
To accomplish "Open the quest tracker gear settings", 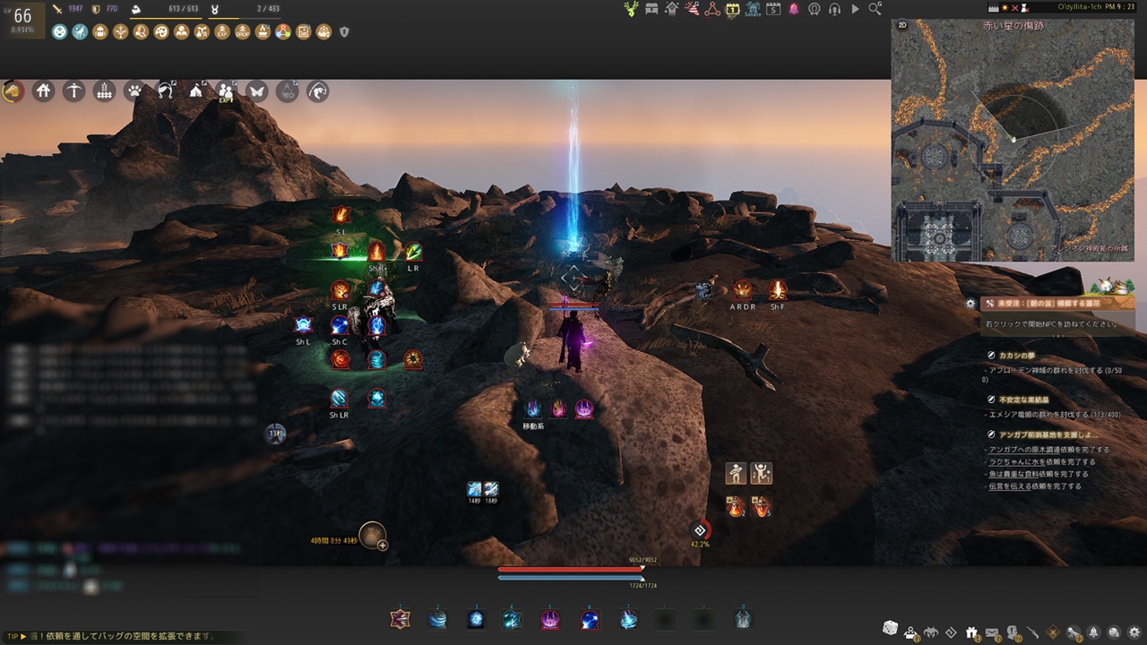I will pos(970,304).
